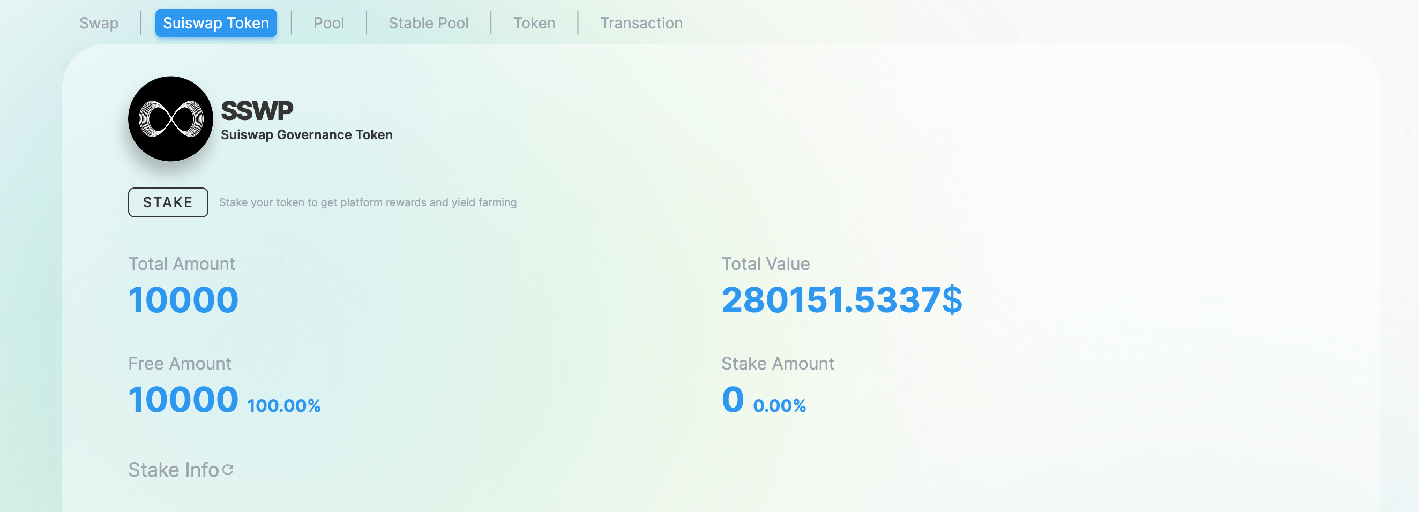Click the 'Stake Amount' label

[778, 363]
